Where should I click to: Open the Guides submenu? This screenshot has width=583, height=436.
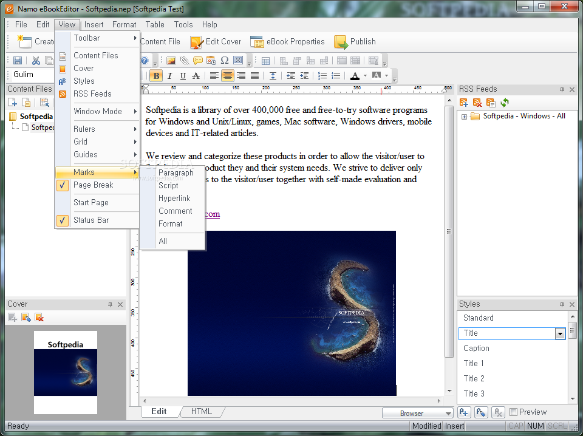click(97, 154)
